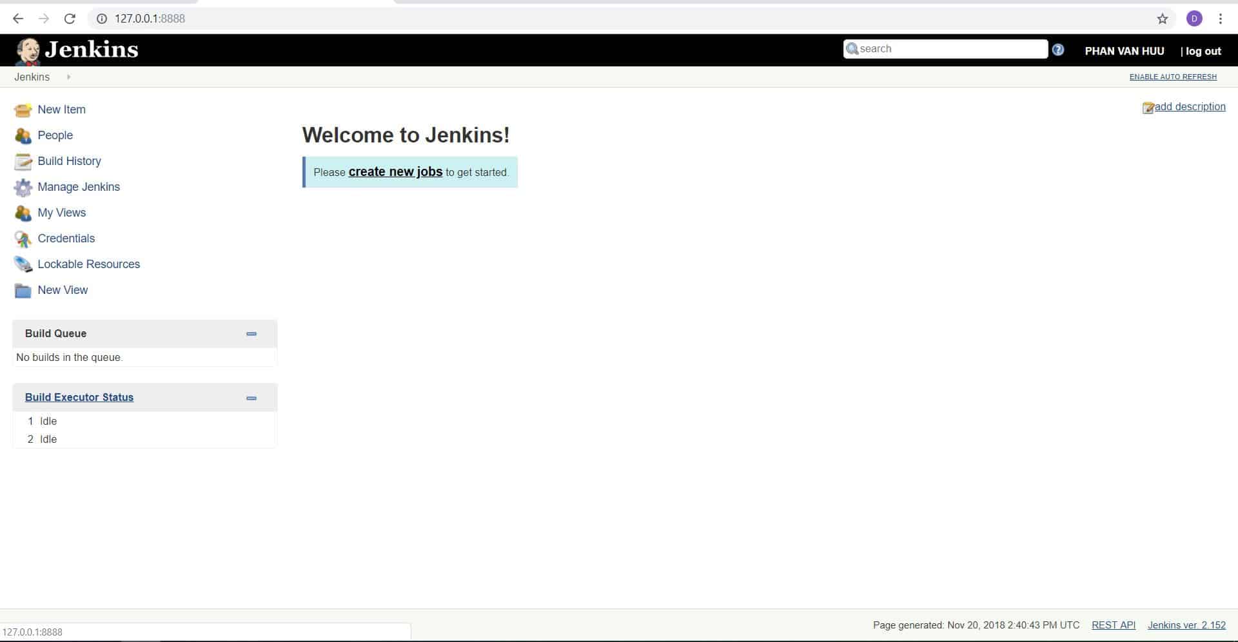Click the Credentials keys icon
This screenshot has width=1238, height=642.
[x=23, y=239]
